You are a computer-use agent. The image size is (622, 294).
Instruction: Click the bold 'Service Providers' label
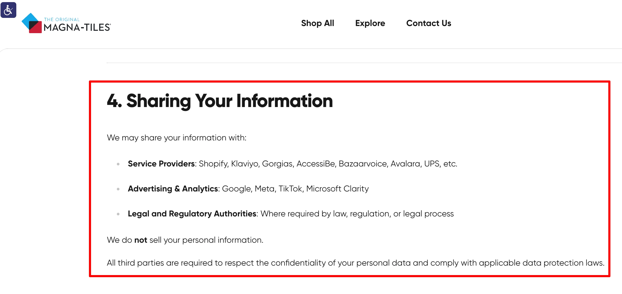click(161, 164)
